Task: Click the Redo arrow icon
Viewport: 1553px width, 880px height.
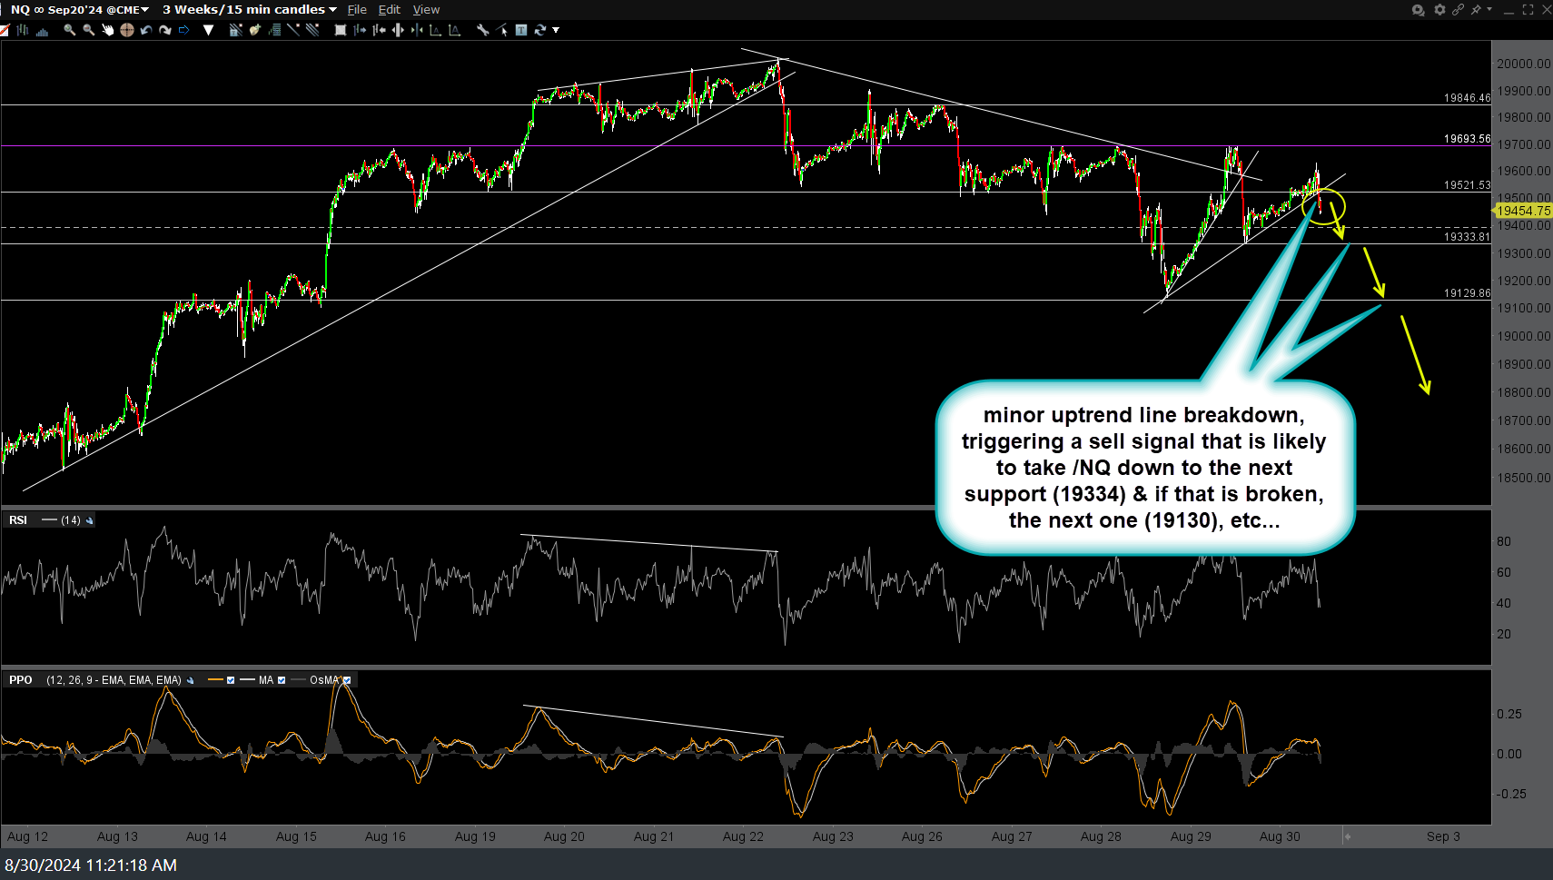Action: (x=165, y=30)
